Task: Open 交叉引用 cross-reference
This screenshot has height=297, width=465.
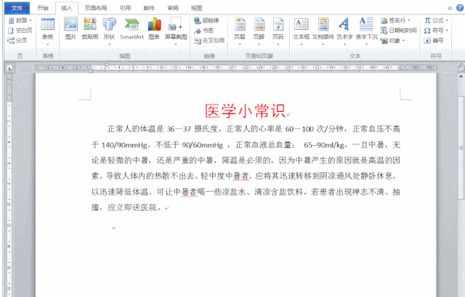Action: 209,41
